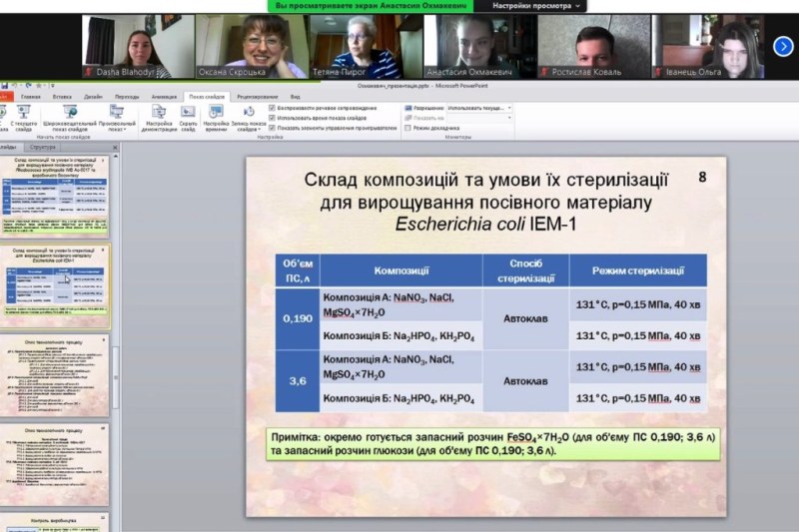The width and height of the screenshot is (799, 532).
Task: Click the thumbnail pane scrollbar
Action: 116,376
